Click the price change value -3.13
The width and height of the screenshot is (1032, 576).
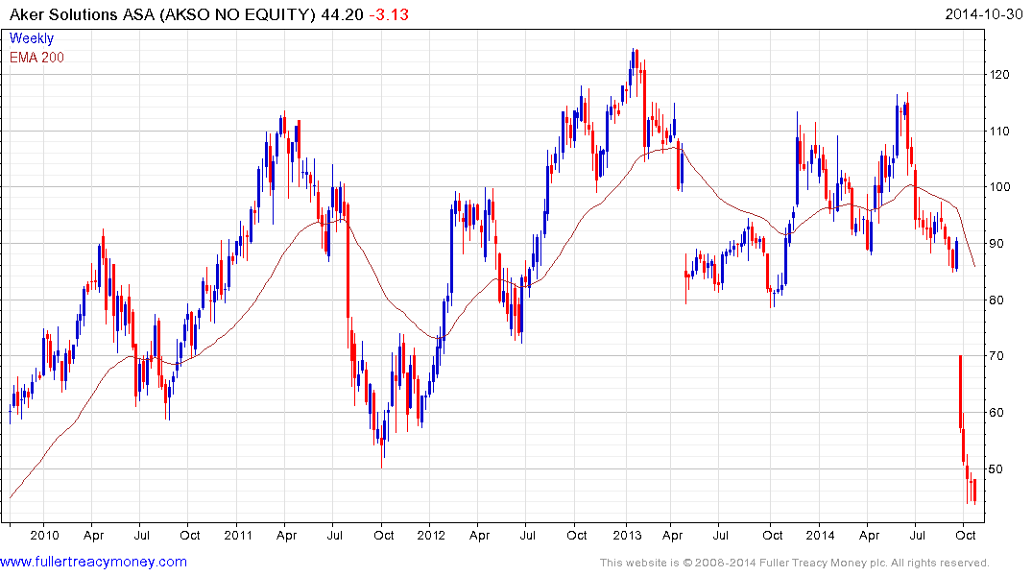pyautogui.click(x=389, y=14)
